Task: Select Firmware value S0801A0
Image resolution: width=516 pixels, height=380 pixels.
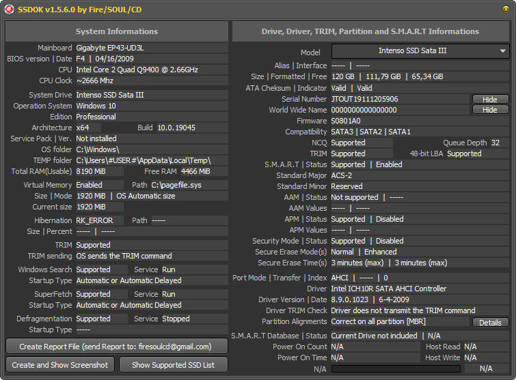Action: (346, 121)
